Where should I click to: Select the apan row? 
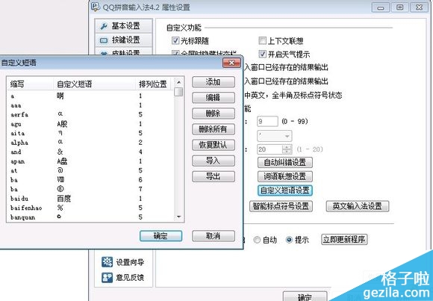point(90,161)
